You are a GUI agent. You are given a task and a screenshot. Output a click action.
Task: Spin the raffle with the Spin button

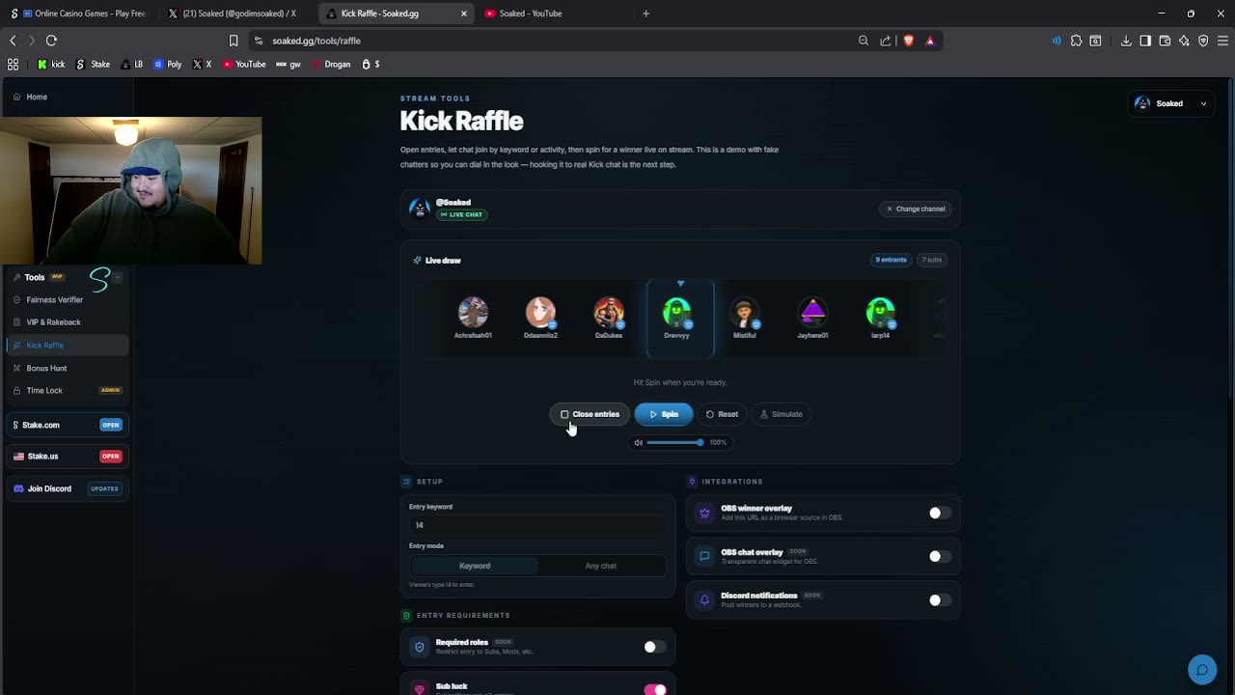[x=664, y=414]
